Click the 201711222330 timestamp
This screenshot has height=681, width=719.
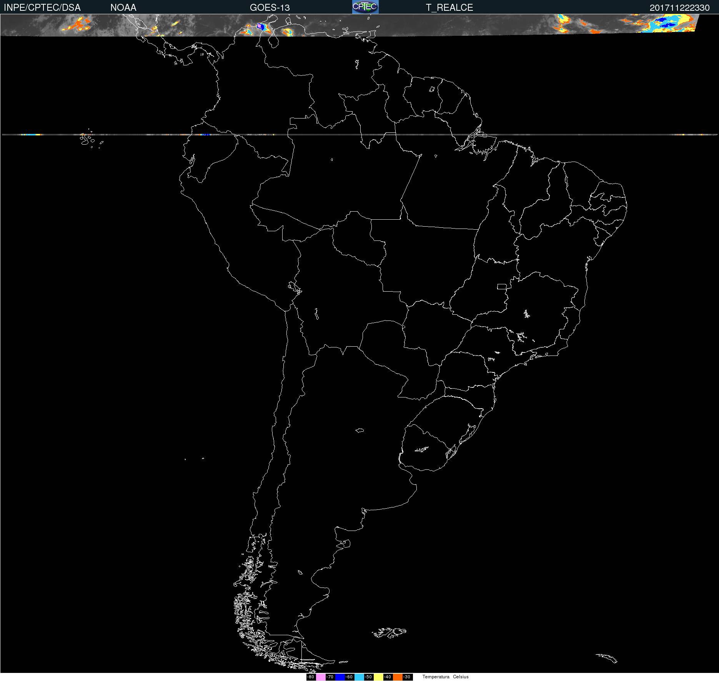680,8
